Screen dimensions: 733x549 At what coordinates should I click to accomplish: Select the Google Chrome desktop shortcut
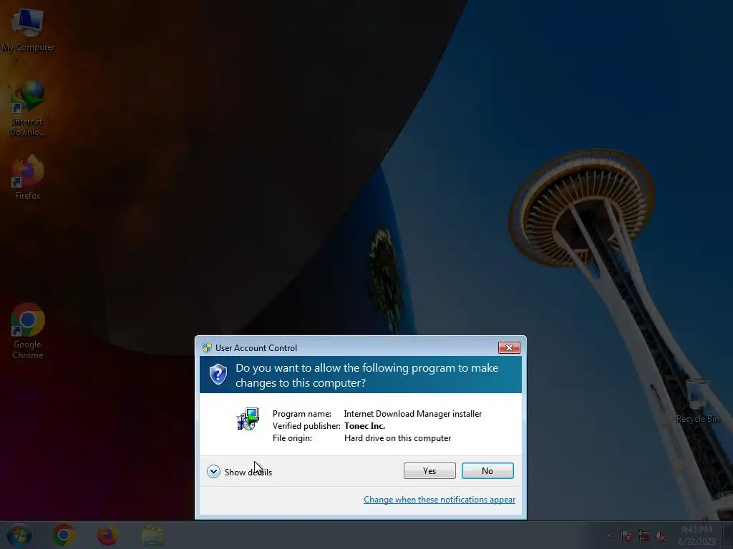[x=28, y=332]
